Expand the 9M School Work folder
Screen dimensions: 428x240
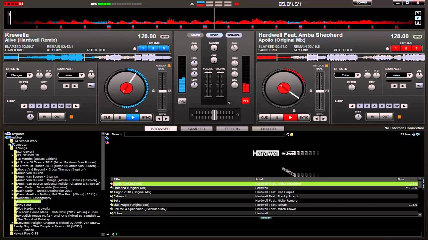click(9, 141)
